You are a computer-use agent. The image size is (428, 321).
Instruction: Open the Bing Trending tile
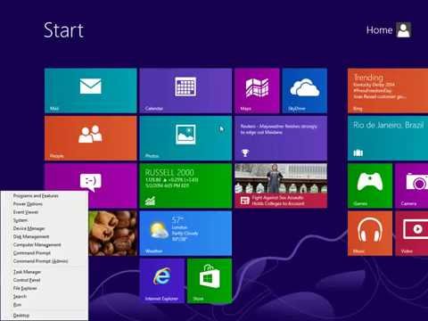(388, 91)
